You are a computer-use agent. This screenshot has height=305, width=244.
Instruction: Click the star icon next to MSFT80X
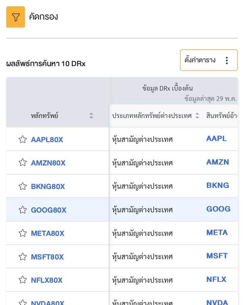[x=23, y=257]
